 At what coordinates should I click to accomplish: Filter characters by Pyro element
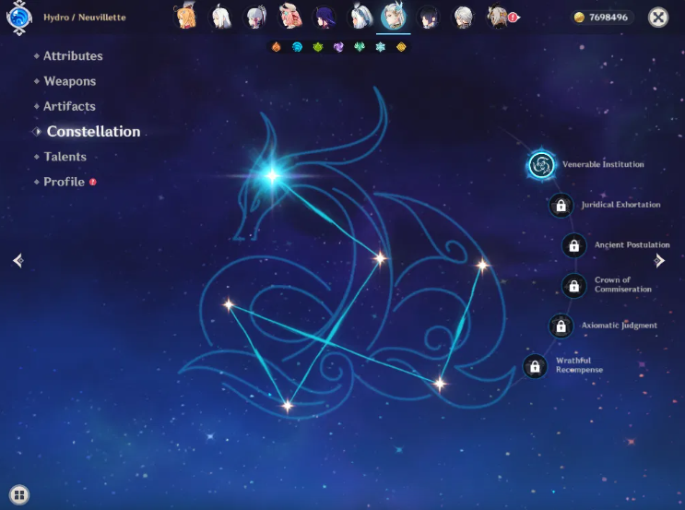pos(276,47)
